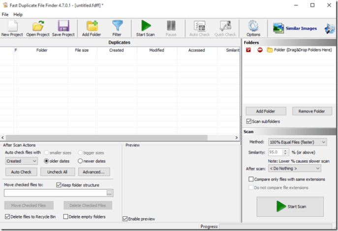This screenshot has height=231, width=338.
Task: Toggle the Scan subfolders checkbox
Action: pyautogui.click(x=249, y=121)
